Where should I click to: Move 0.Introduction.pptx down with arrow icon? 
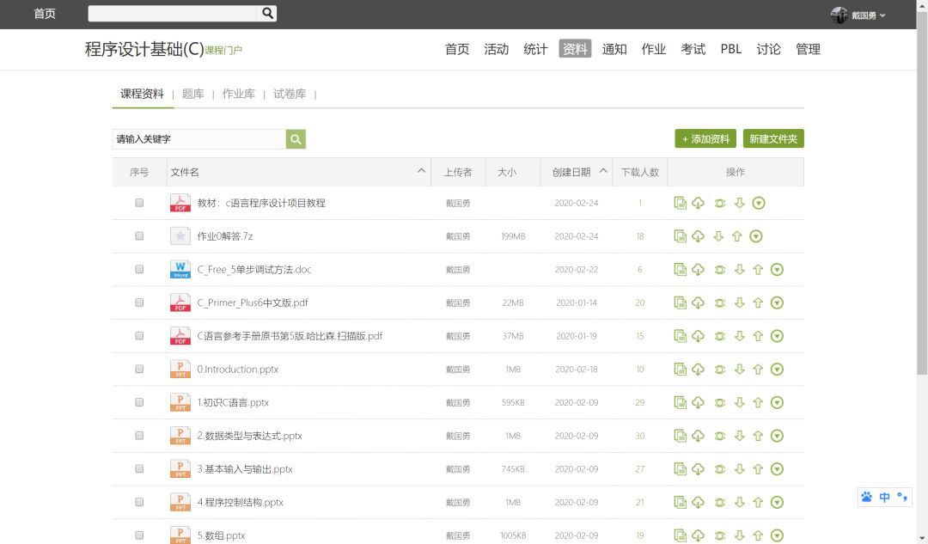coord(739,370)
